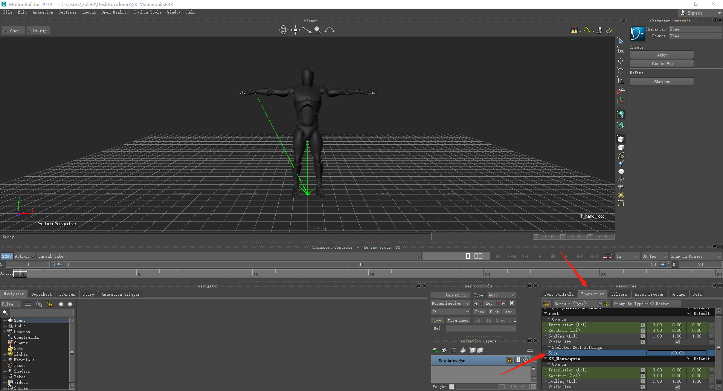Mute the BaseAnimation layer
Image resolution: width=723 pixels, height=391 pixels.
pos(526,360)
